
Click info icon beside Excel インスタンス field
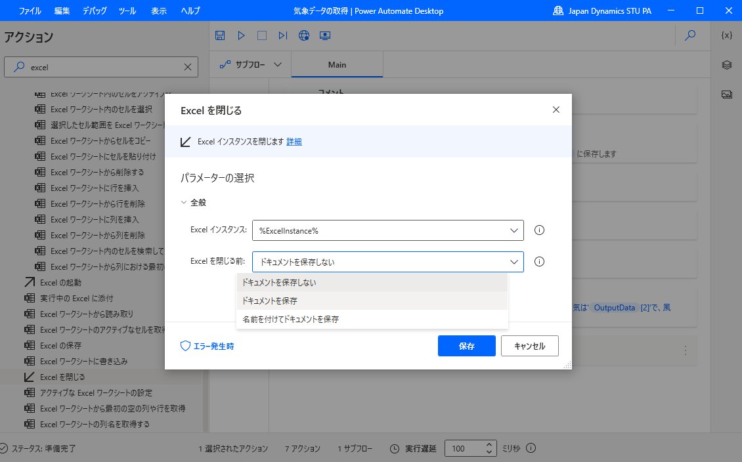(540, 230)
